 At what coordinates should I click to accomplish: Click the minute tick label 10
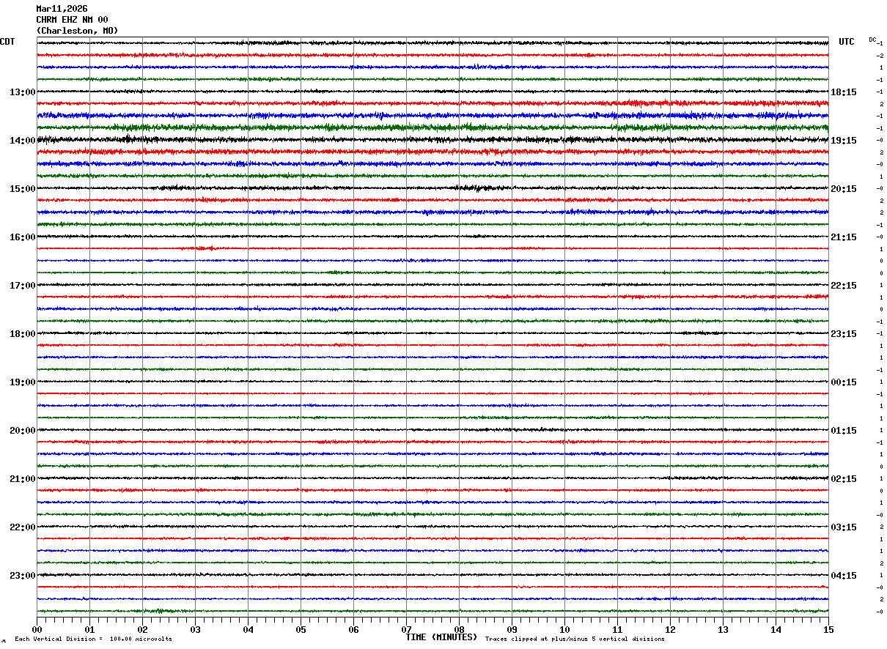(x=564, y=629)
